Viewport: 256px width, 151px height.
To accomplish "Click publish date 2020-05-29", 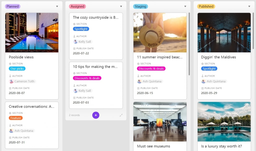I will pyautogui.click(x=209, y=93).
